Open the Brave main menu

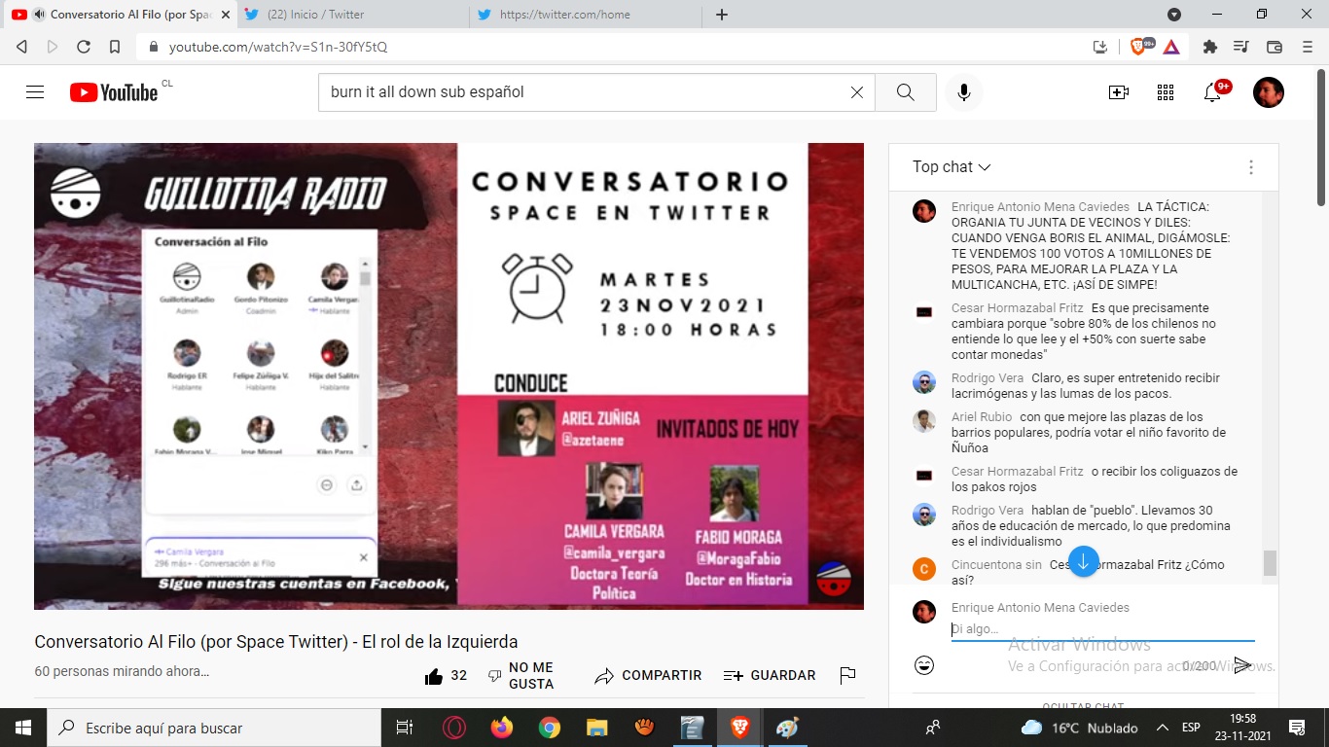1308,47
